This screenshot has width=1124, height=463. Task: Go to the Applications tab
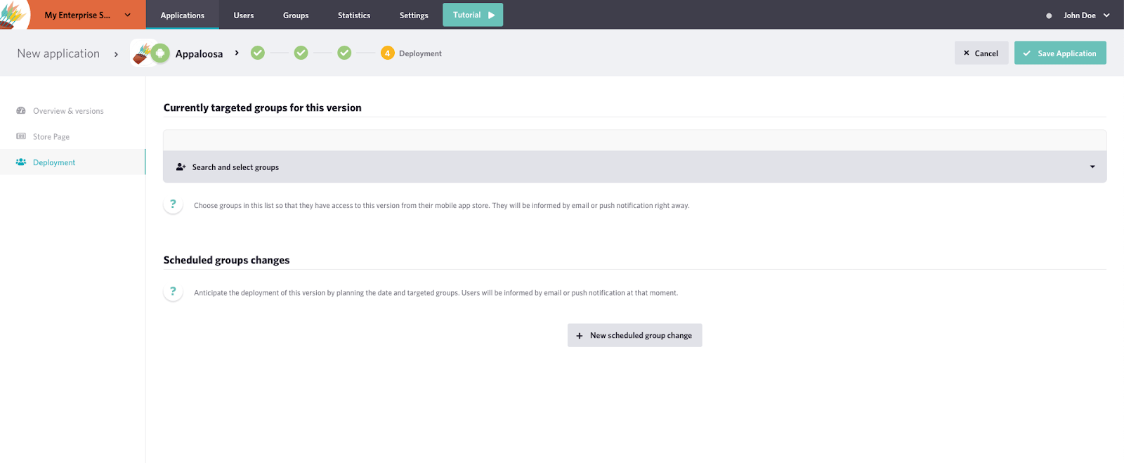point(183,15)
